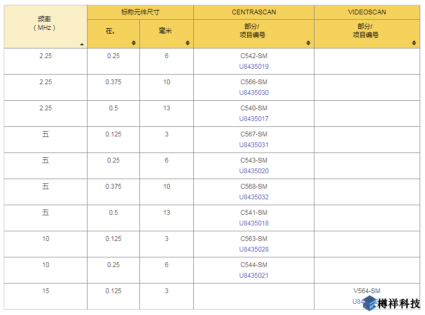
Task: Select the C542-SM part number text
Action: click(254, 56)
